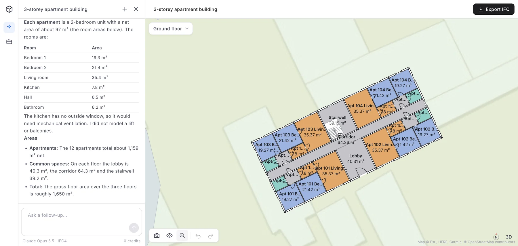The image size is (518, 246).
Task: Click the Bedroom 1 table row
Action: (81, 58)
